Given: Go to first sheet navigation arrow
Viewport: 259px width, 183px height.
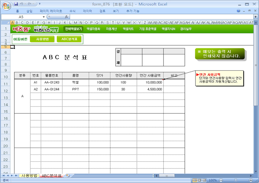Looking at the screenshot, I should (4, 175).
